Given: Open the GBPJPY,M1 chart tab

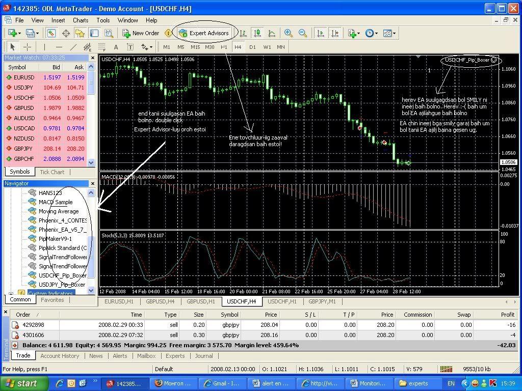Looking at the screenshot, I should [322, 301].
